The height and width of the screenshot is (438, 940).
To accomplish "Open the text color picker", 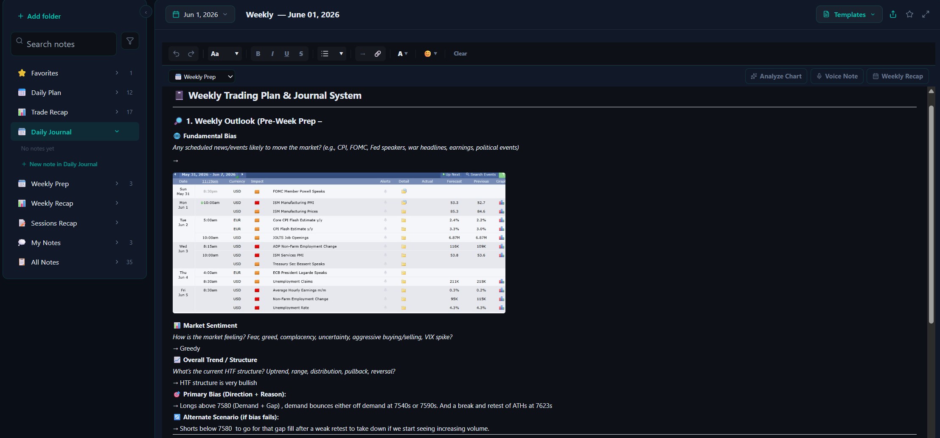I will (x=403, y=54).
